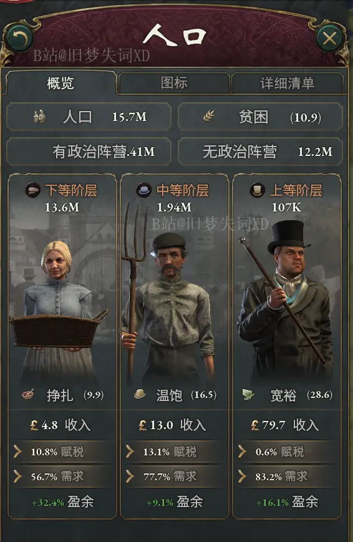Switch to the 图标 tab
353x542 pixels.
(174, 83)
